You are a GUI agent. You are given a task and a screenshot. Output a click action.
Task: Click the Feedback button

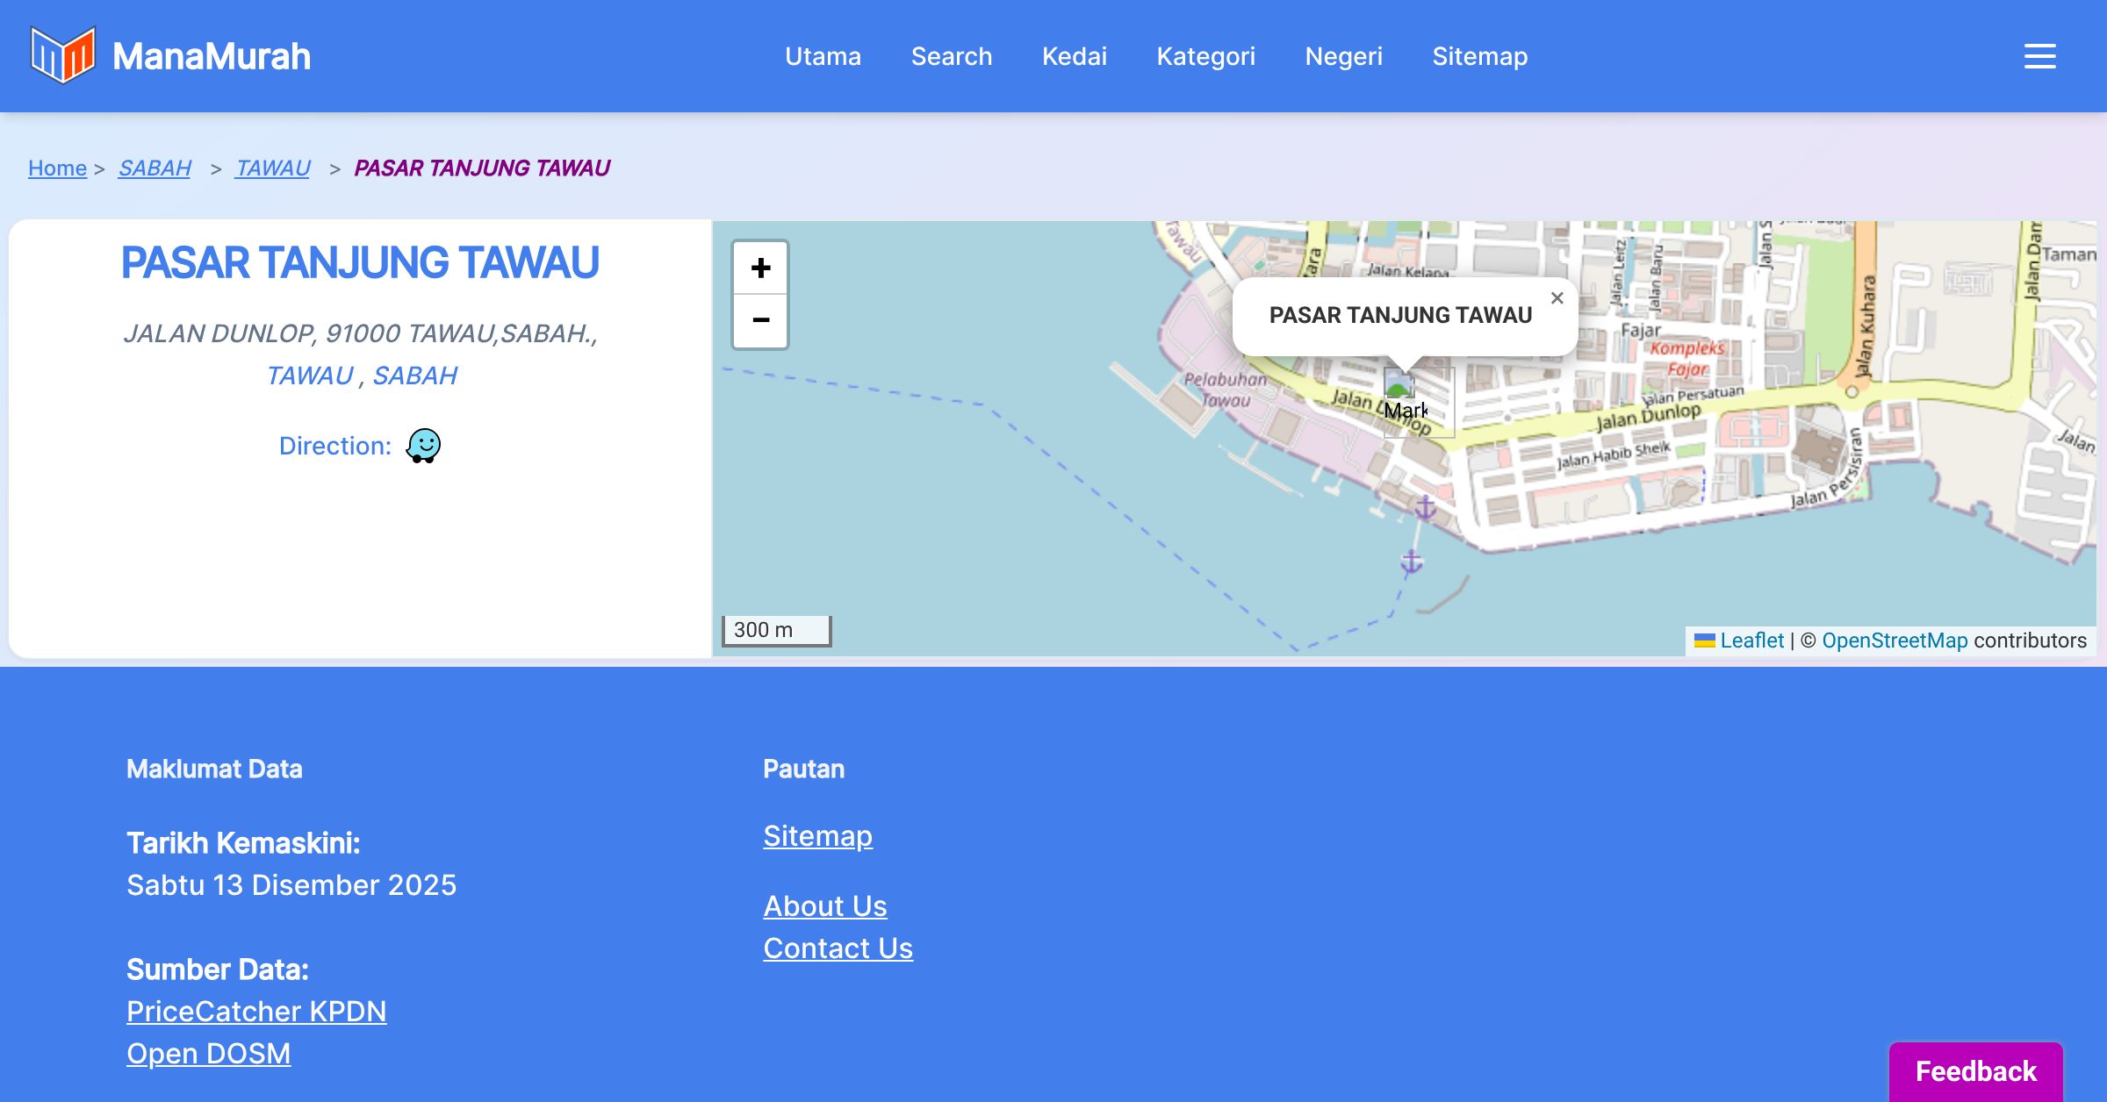pos(1975,1070)
